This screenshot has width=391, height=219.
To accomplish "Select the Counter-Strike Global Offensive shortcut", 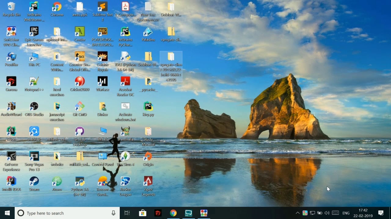I will click(80, 61).
